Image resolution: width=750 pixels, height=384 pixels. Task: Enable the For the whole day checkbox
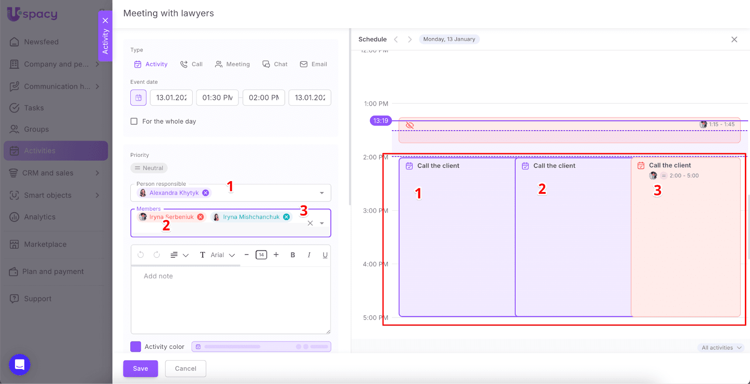tap(134, 121)
